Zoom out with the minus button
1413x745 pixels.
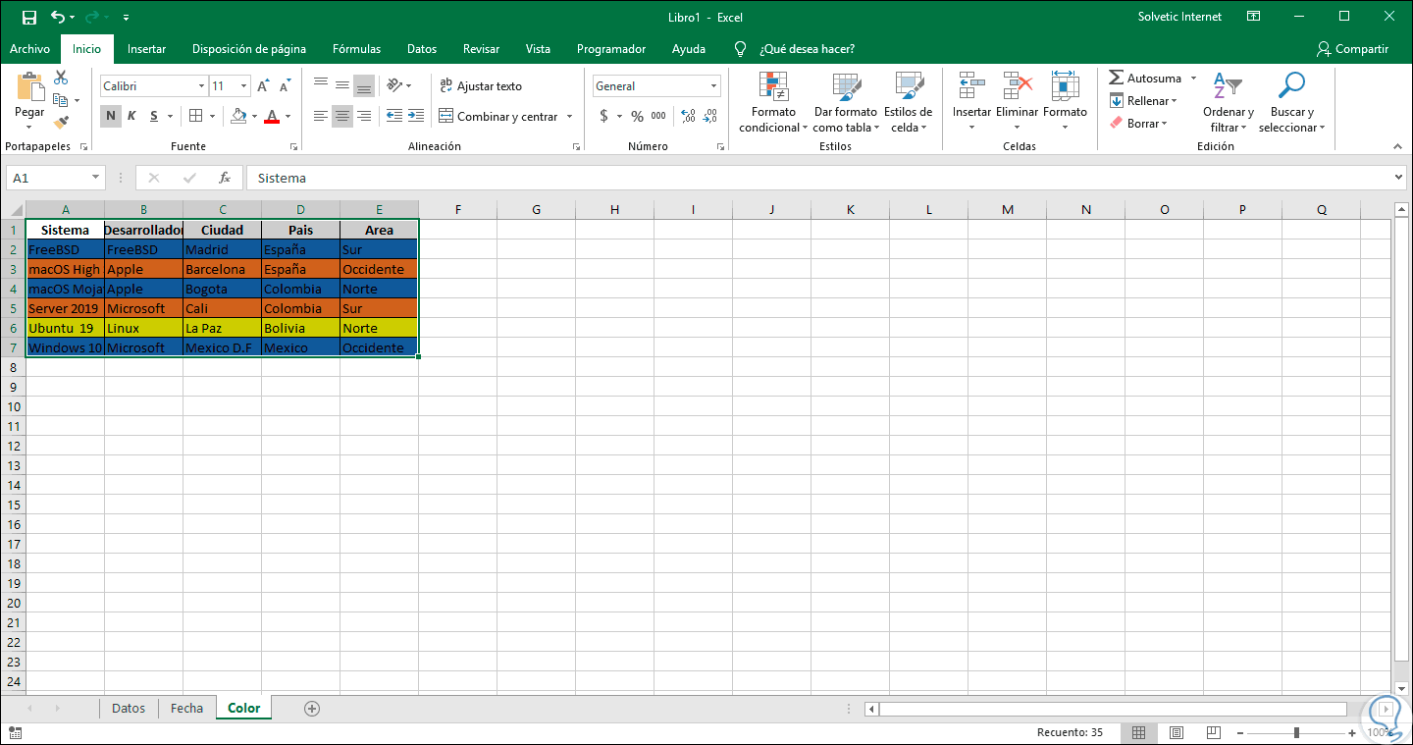click(1239, 732)
